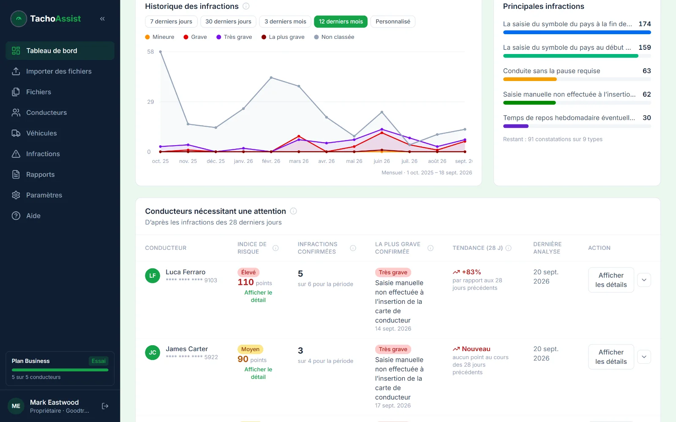Collapse the sidebar with the double chevron
Viewport: 676px width, 422px height.
pos(102,19)
